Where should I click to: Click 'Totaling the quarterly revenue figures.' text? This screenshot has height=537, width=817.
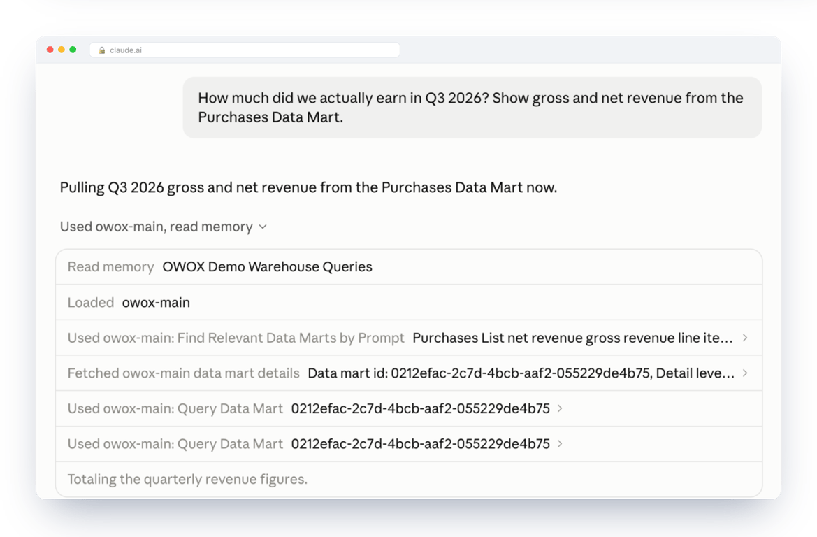tap(187, 479)
